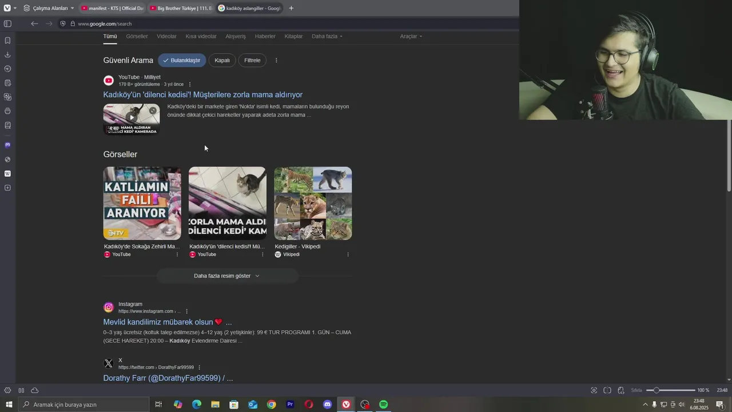Open page actions icon in status bar
The width and height of the screenshot is (732, 412).
tap(621, 390)
